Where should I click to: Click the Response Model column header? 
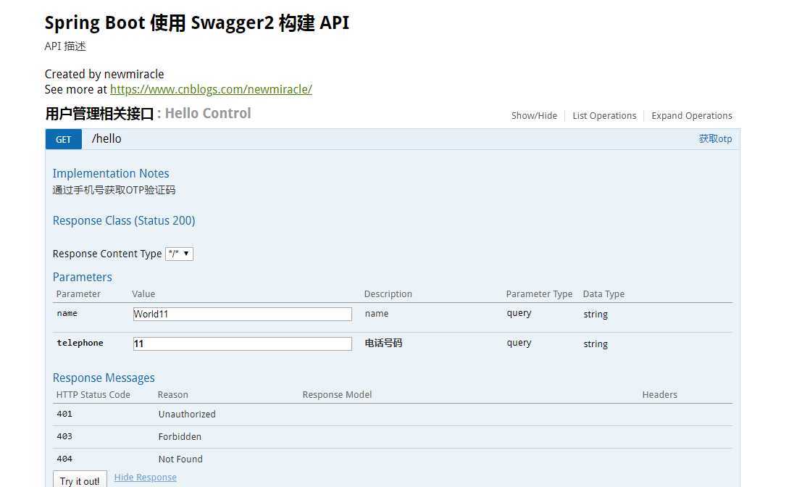pyautogui.click(x=337, y=394)
